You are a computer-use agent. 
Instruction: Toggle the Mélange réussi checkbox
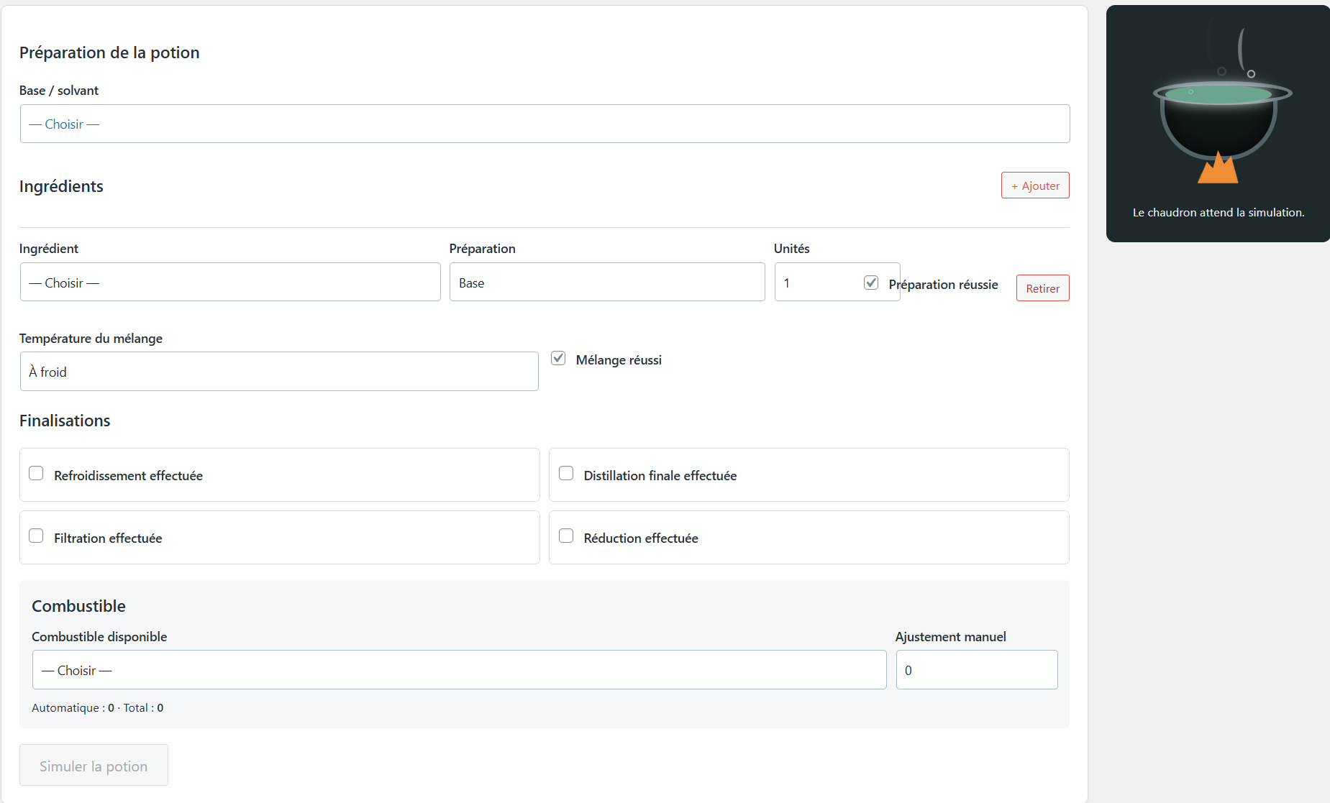click(x=558, y=358)
